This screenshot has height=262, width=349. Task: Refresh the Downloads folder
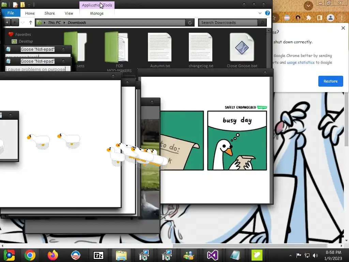pyautogui.click(x=190, y=23)
